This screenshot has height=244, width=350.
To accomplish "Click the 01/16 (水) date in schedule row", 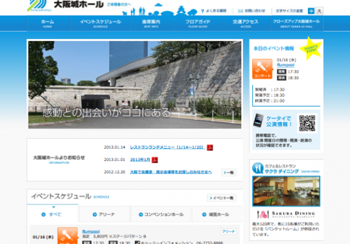I will click(43, 237).
